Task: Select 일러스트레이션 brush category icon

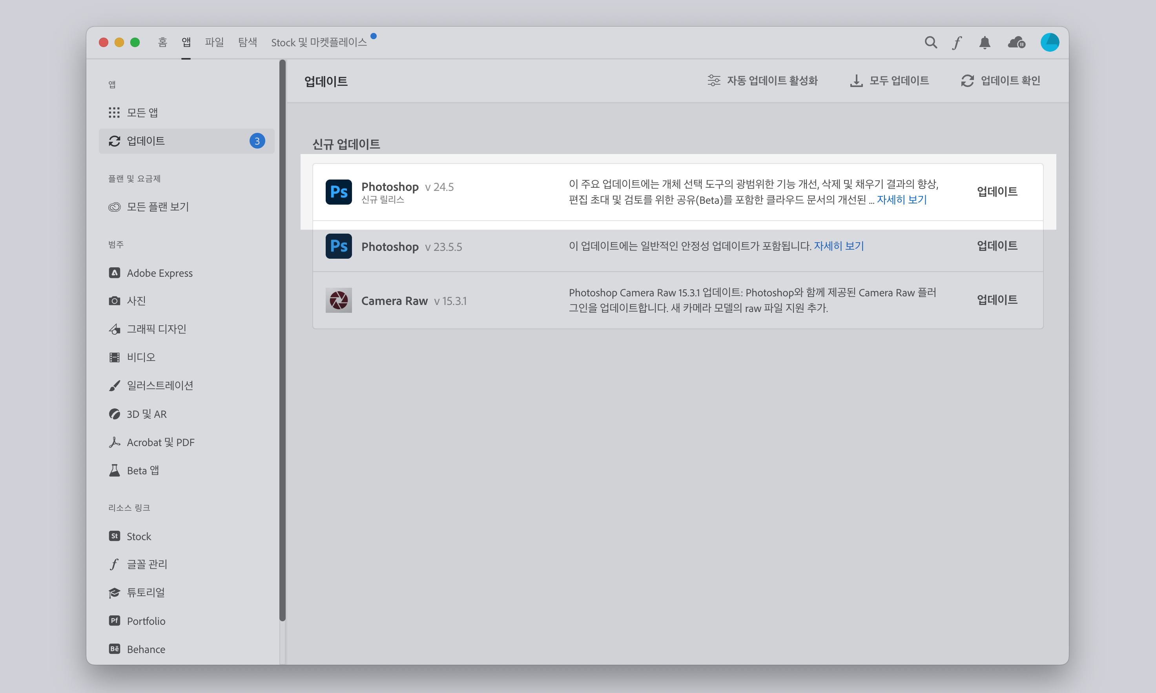Action: point(114,386)
